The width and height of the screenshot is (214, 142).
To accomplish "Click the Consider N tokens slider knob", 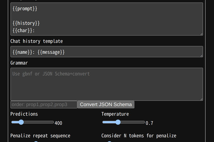I will click(x=109, y=141).
